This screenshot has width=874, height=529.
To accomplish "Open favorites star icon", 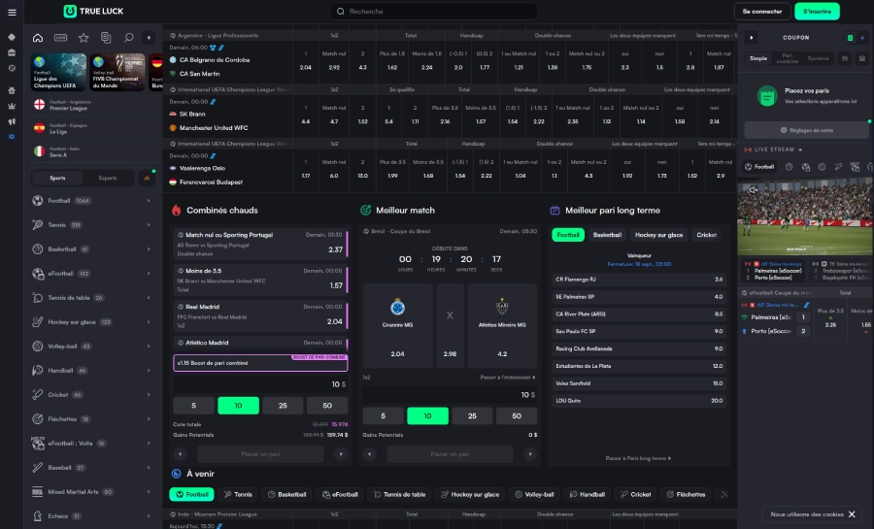I will coord(84,38).
